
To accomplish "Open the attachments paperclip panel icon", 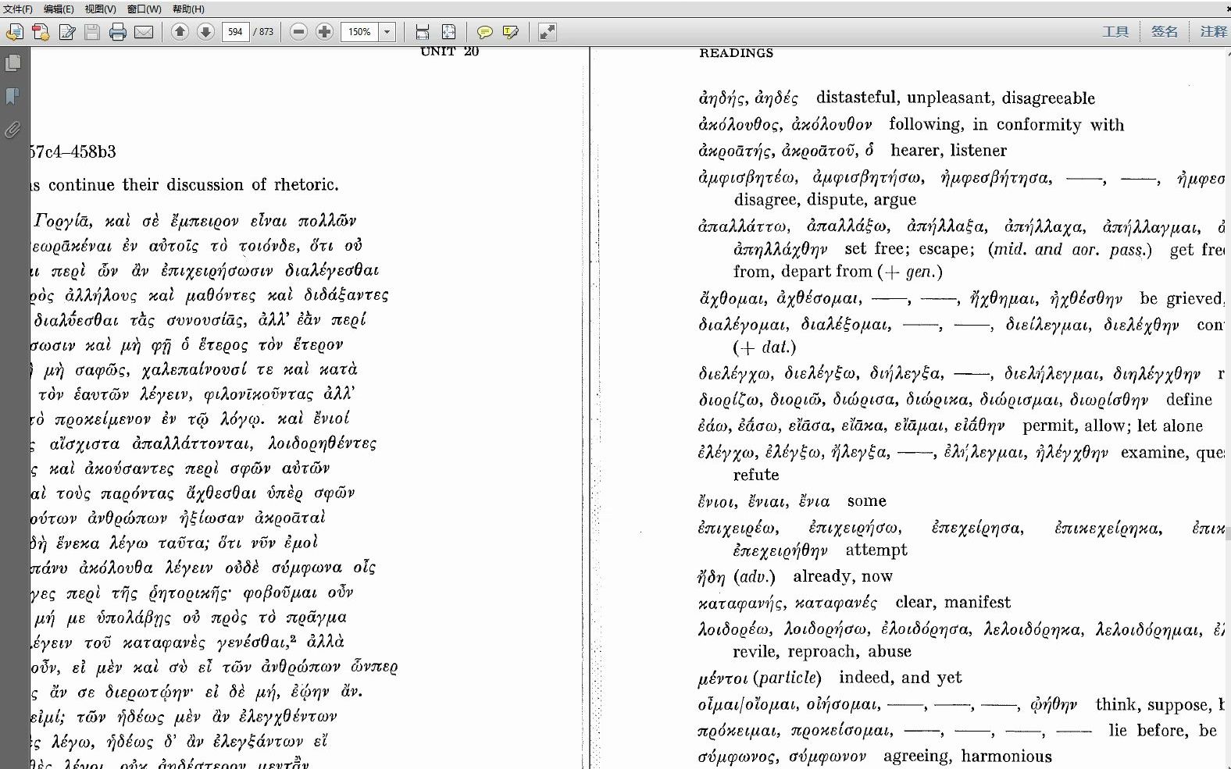I will coord(12,130).
